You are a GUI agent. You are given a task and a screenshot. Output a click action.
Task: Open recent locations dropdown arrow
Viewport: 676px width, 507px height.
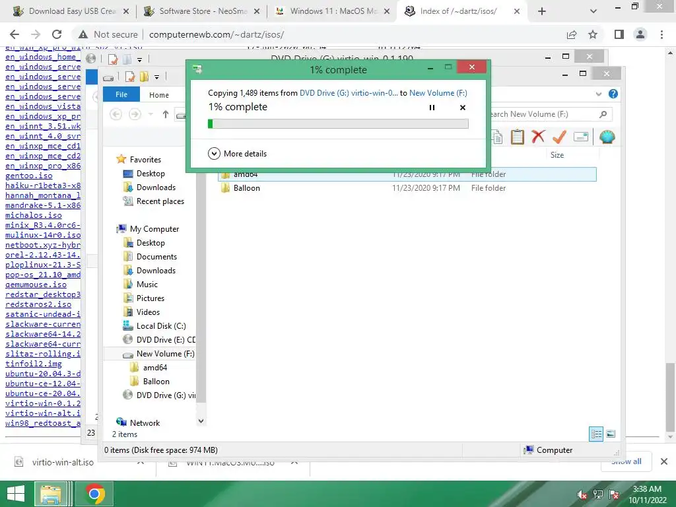tap(151, 114)
